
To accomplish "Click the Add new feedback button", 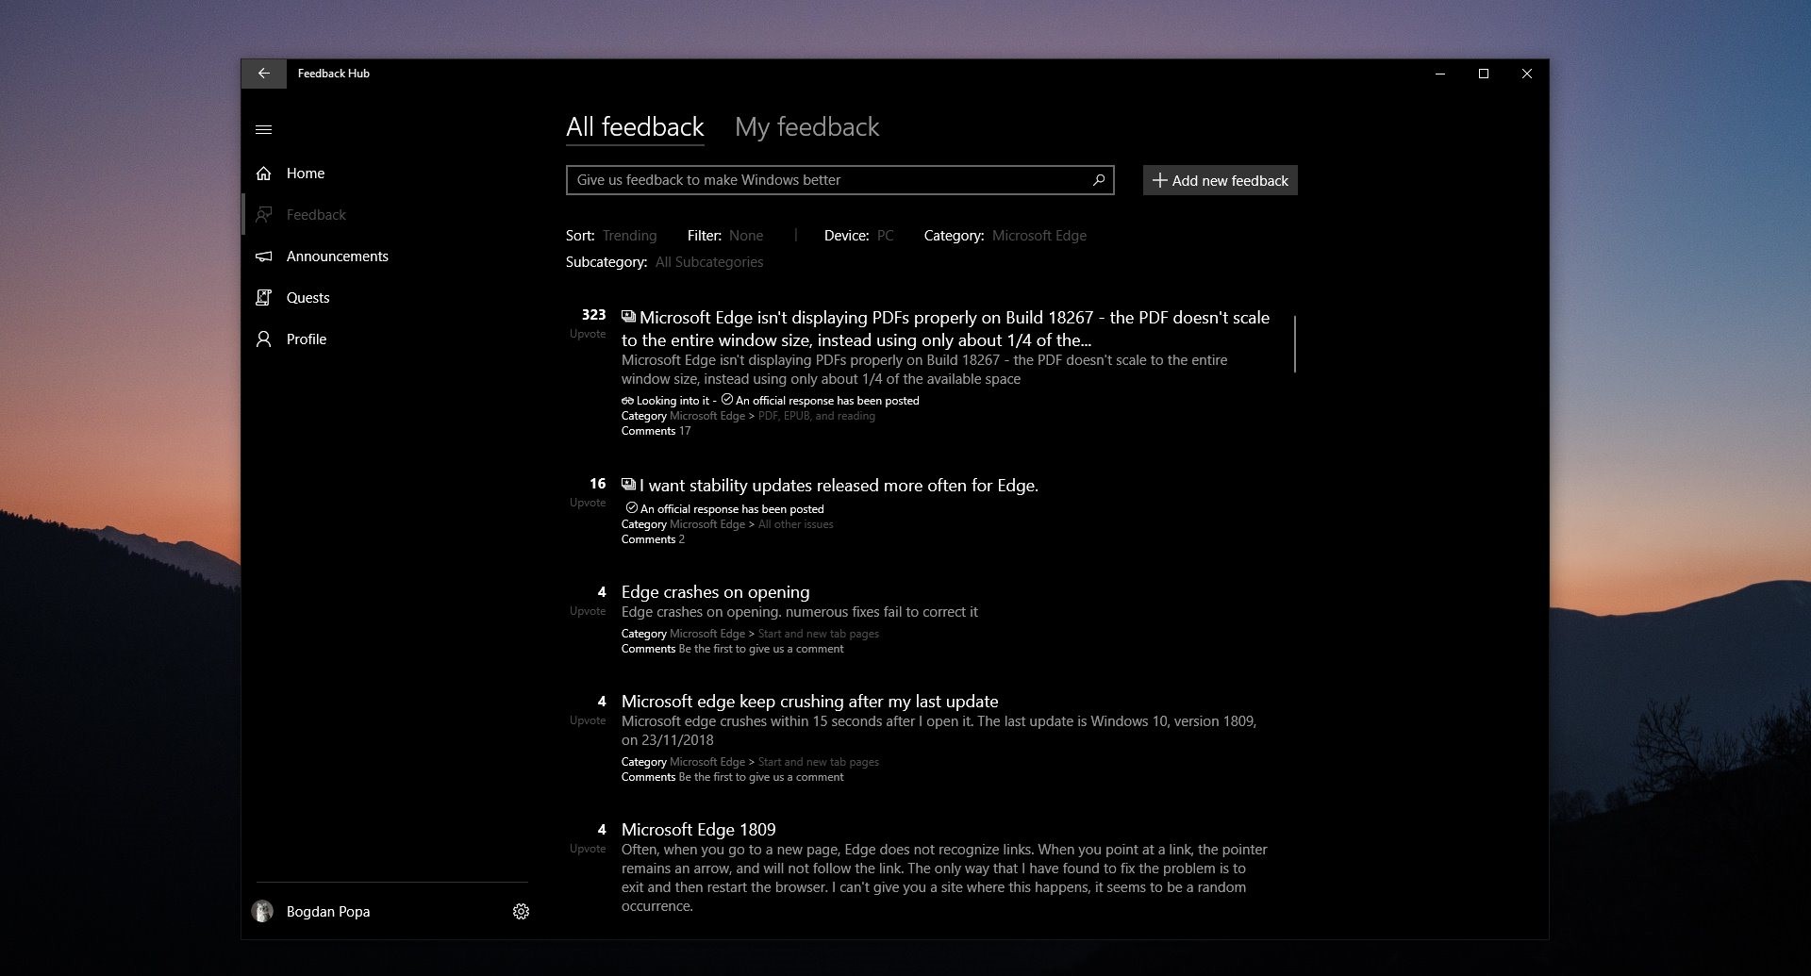I will (x=1221, y=180).
